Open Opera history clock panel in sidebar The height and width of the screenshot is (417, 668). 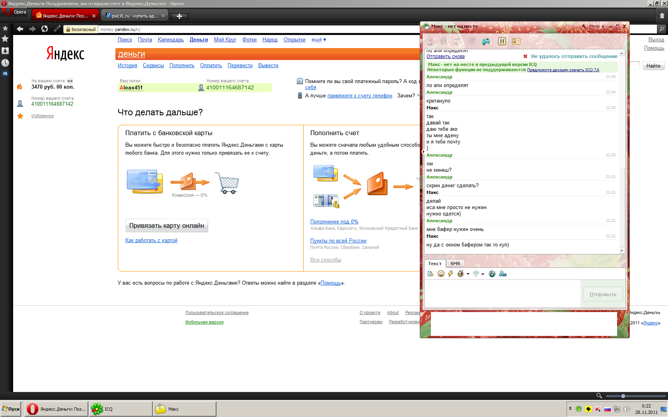coord(5,63)
